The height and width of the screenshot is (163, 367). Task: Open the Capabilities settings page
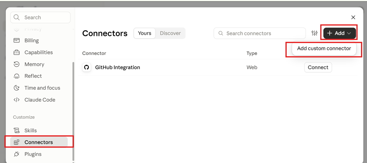coord(39,52)
